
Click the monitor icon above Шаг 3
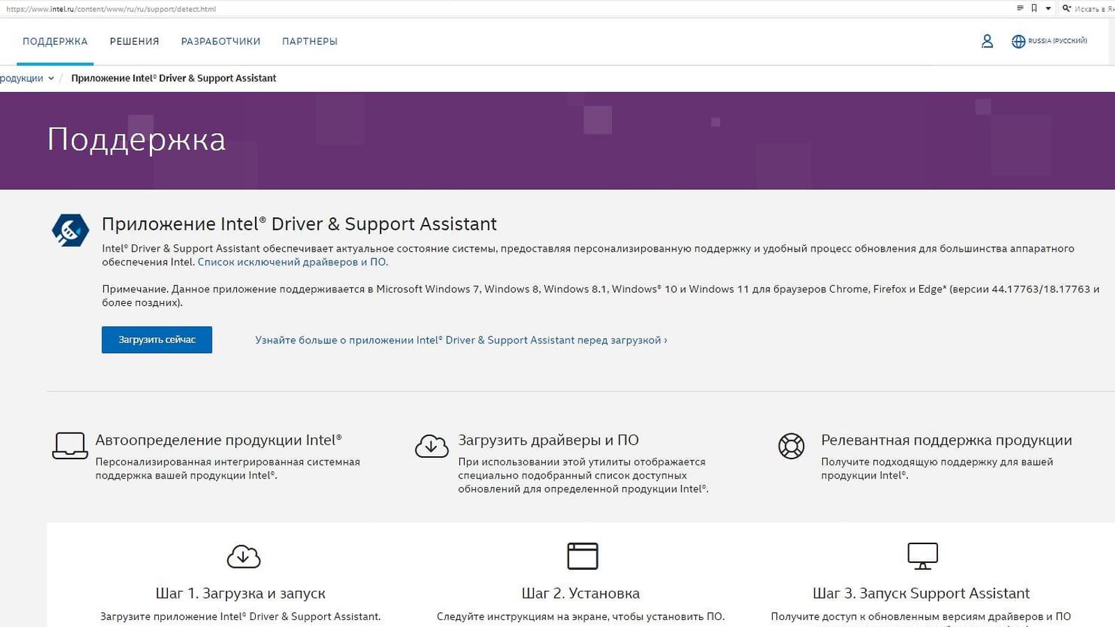923,556
